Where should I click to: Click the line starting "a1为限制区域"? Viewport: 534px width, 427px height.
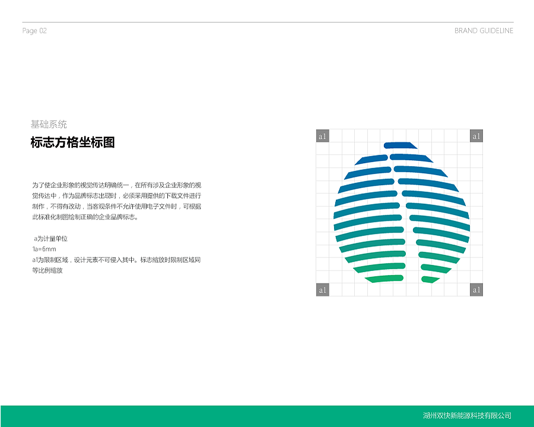(x=116, y=260)
